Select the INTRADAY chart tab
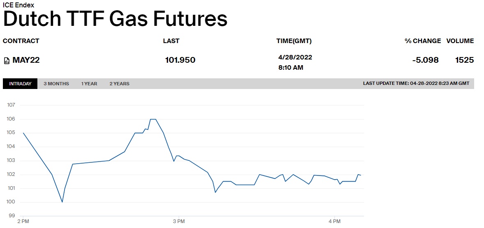Screen dimensions: 484x228 (20, 84)
